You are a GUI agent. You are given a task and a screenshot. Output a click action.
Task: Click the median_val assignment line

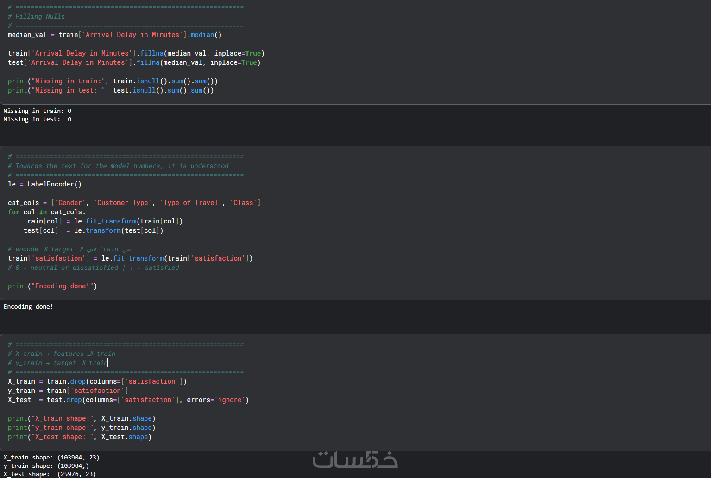click(x=114, y=35)
